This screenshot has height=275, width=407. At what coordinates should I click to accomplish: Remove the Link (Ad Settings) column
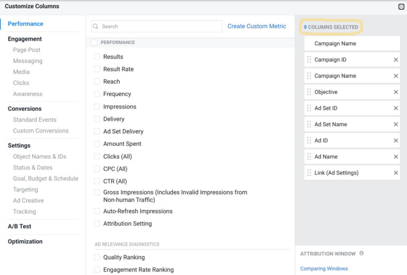(395, 172)
